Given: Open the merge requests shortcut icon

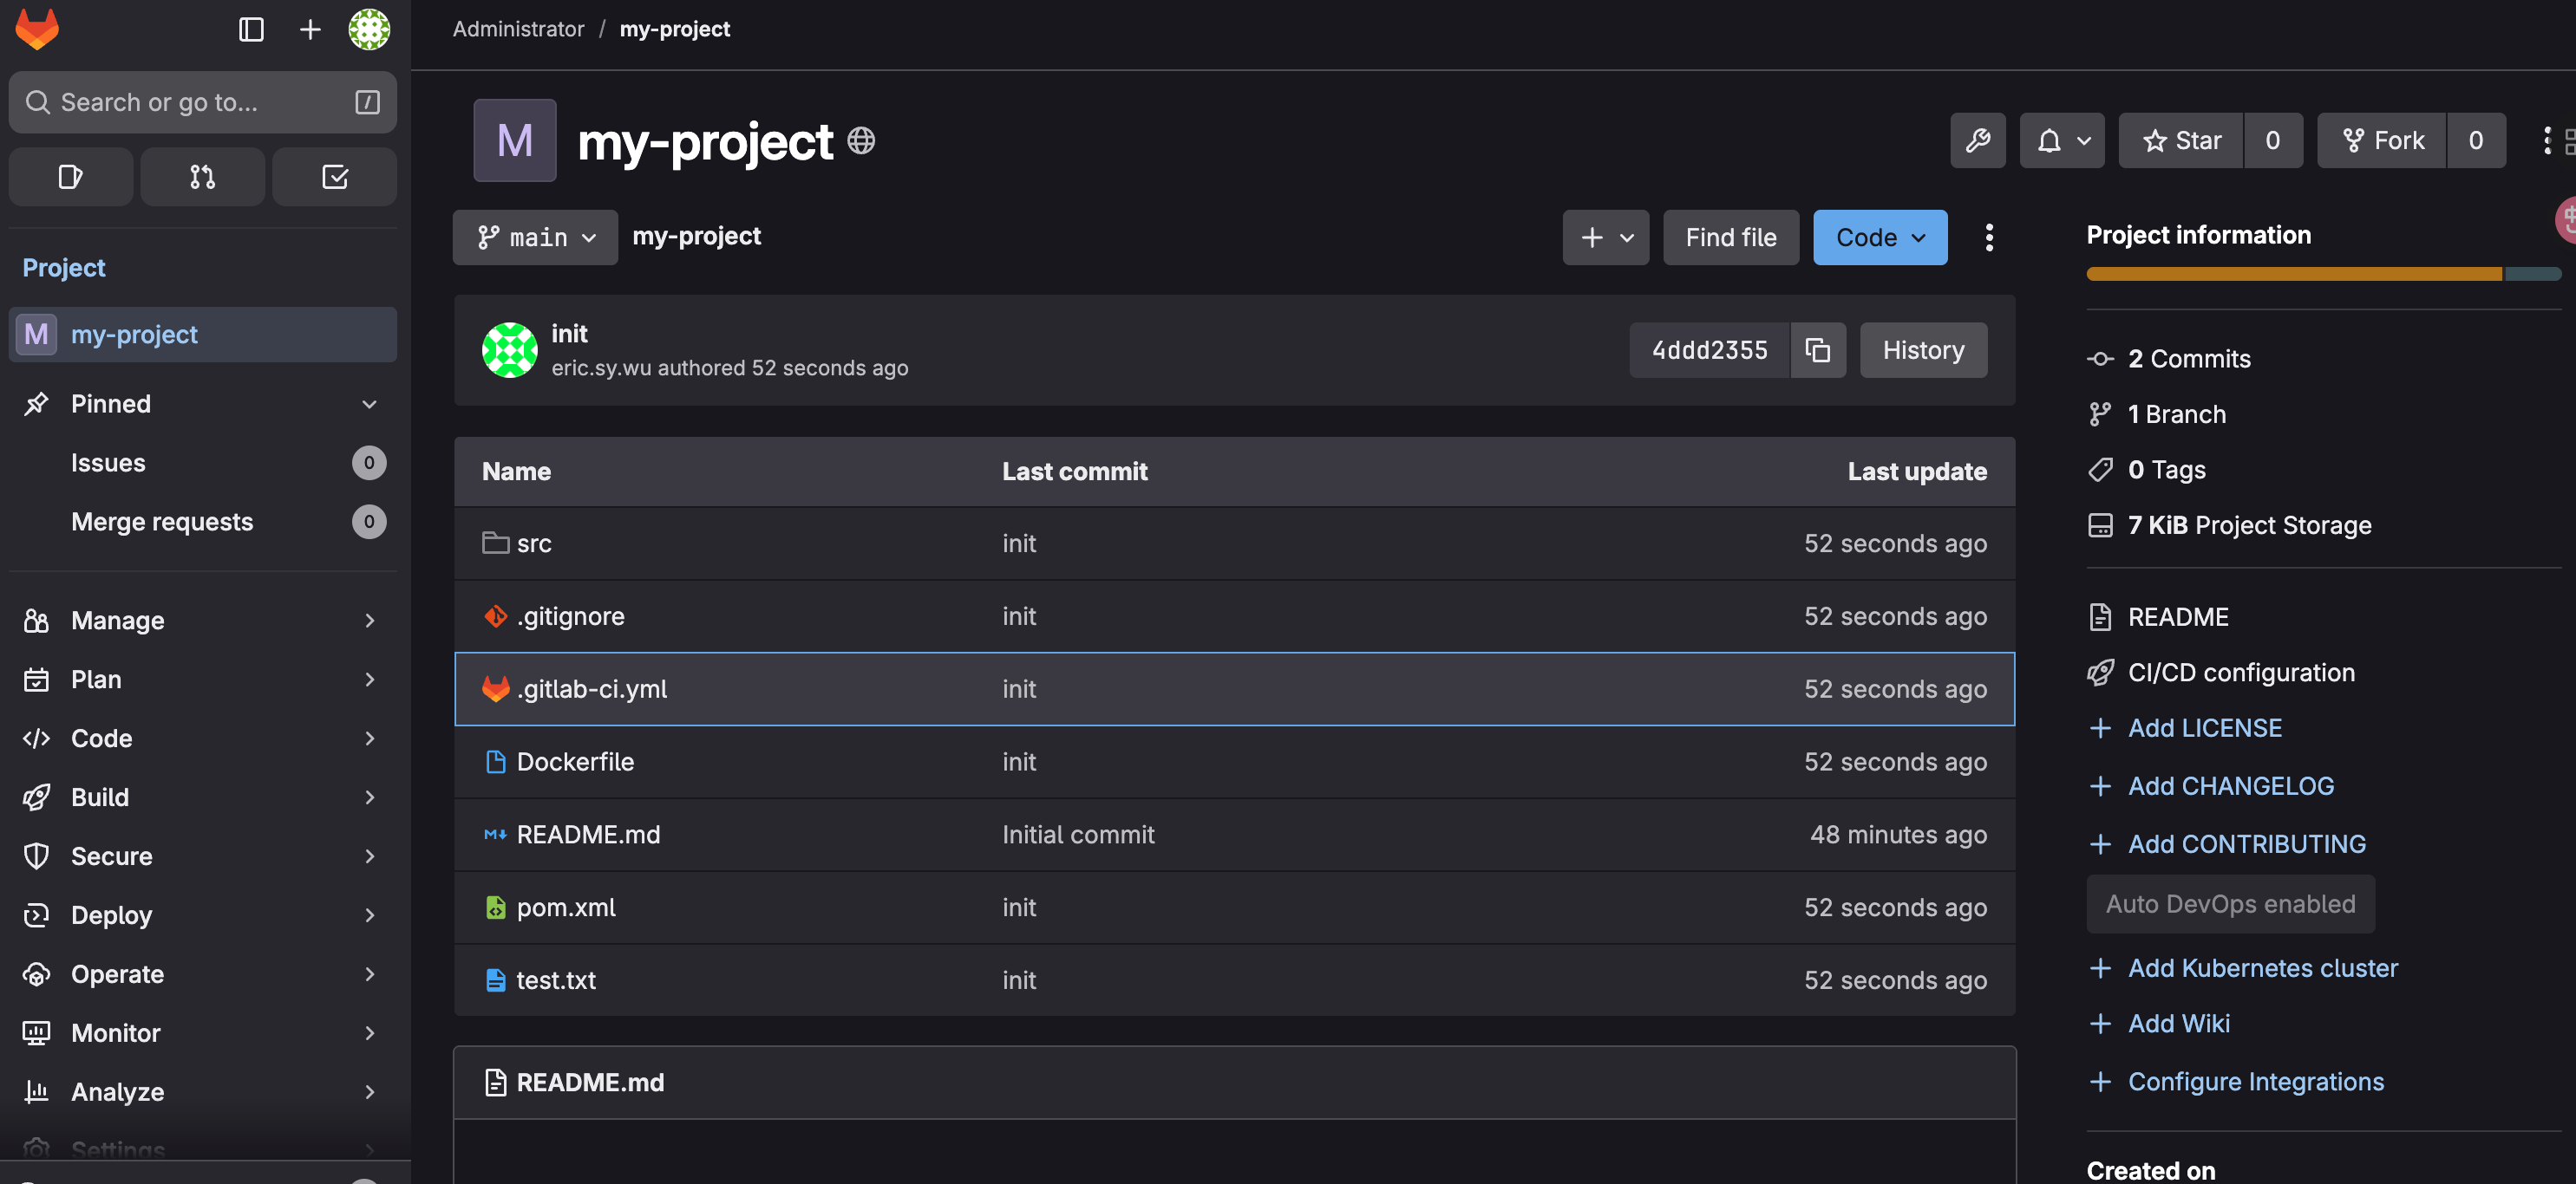Looking at the screenshot, I should point(202,177).
